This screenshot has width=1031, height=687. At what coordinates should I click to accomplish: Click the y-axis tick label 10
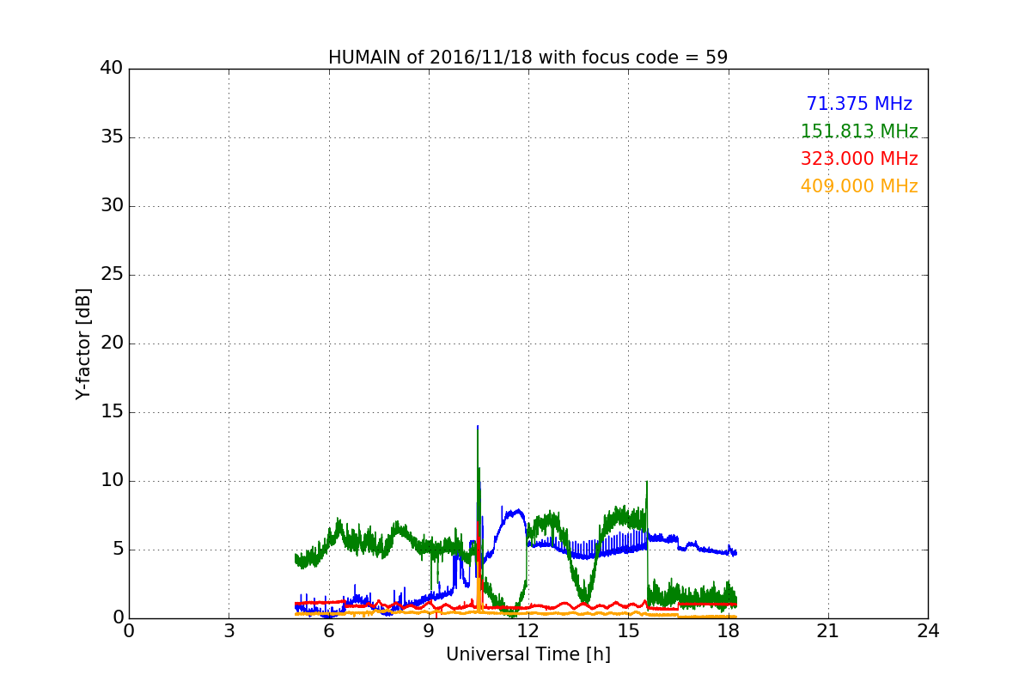pyautogui.click(x=111, y=481)
